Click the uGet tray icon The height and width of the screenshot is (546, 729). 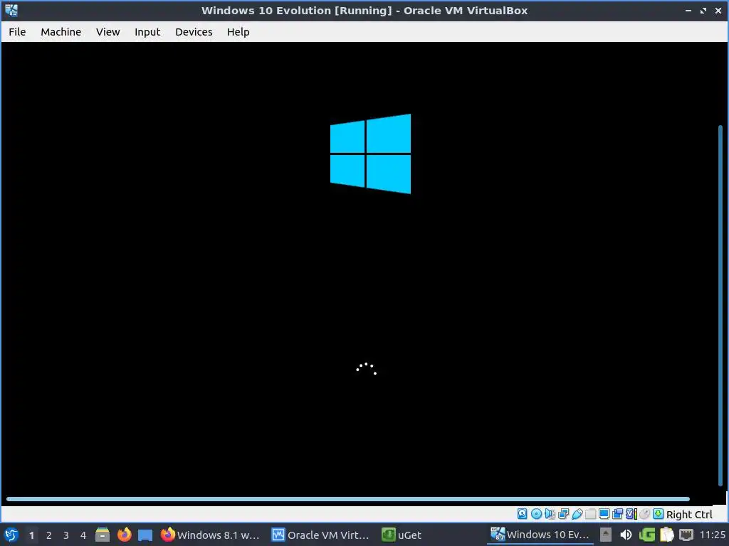pos(646,535)
